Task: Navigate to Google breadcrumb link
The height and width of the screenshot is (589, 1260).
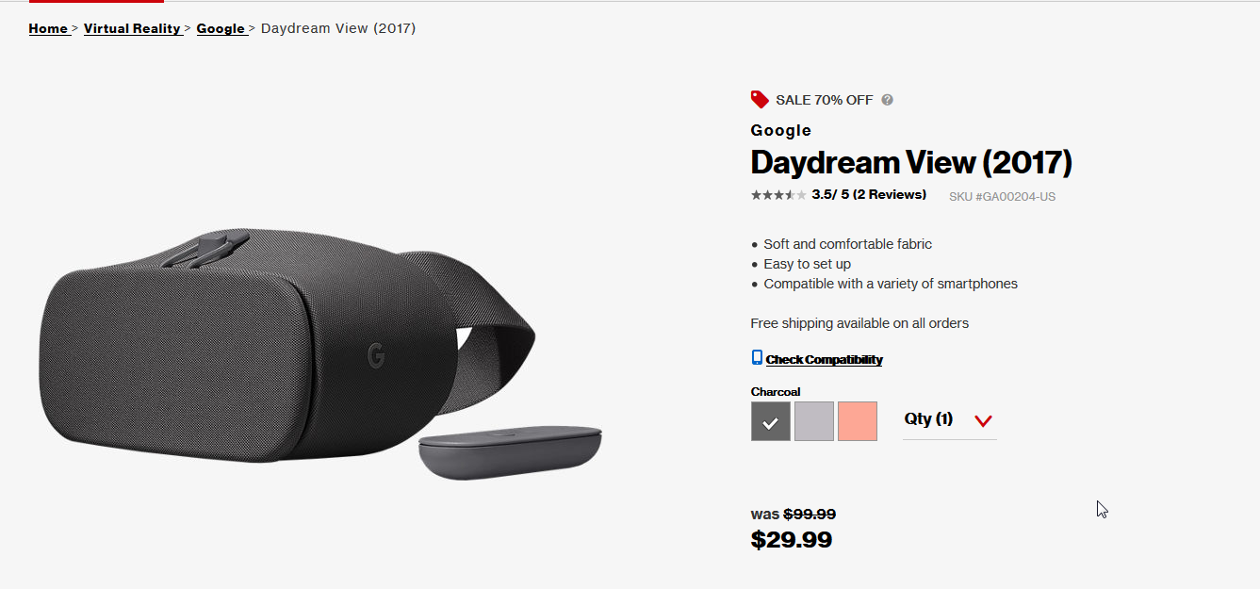Action: (221, 28)
